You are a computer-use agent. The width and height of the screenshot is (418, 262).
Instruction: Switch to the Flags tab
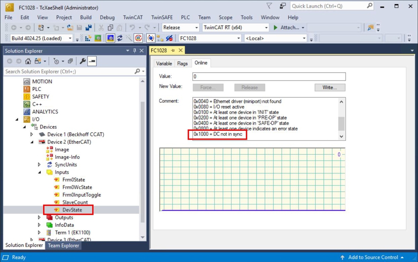coord(182,64)
